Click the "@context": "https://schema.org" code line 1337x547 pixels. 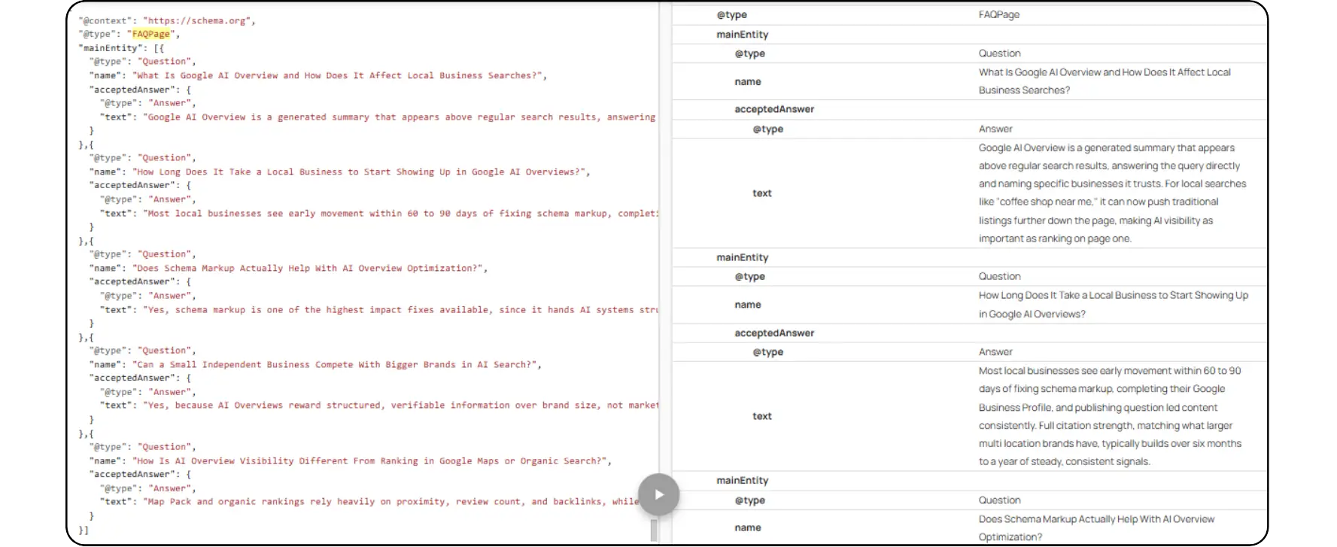167,20
